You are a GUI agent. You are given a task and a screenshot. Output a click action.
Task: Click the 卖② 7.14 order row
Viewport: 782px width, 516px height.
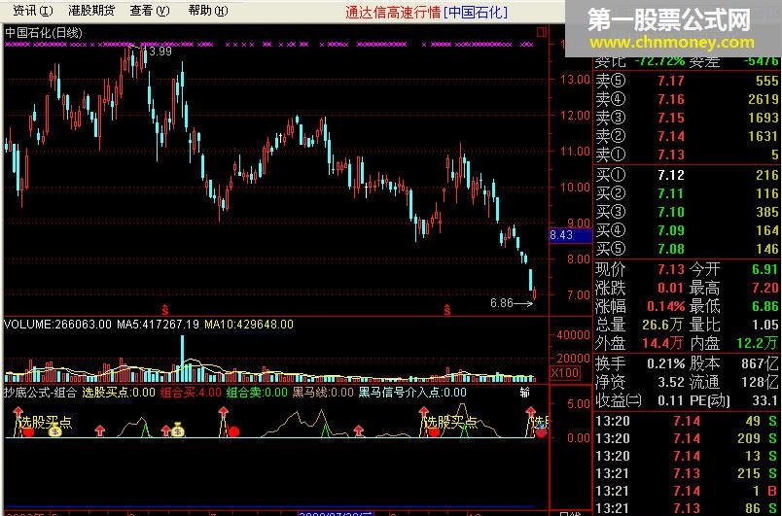pyautogui.click(x=687, y=136)
